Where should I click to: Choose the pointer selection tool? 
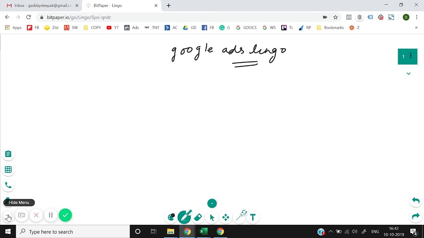212,217
